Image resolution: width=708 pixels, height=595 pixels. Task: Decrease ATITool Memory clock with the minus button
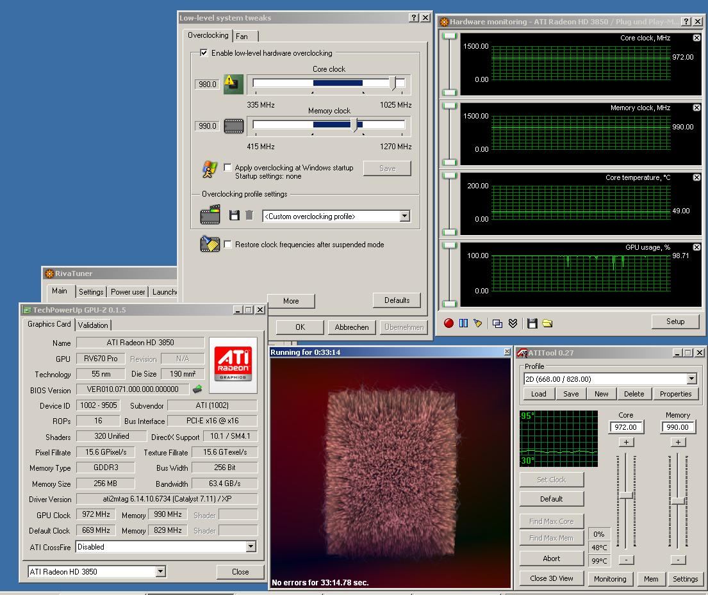pos(678,560)
